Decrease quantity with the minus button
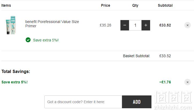Viewport: 194px width, 112px height. 125,25
